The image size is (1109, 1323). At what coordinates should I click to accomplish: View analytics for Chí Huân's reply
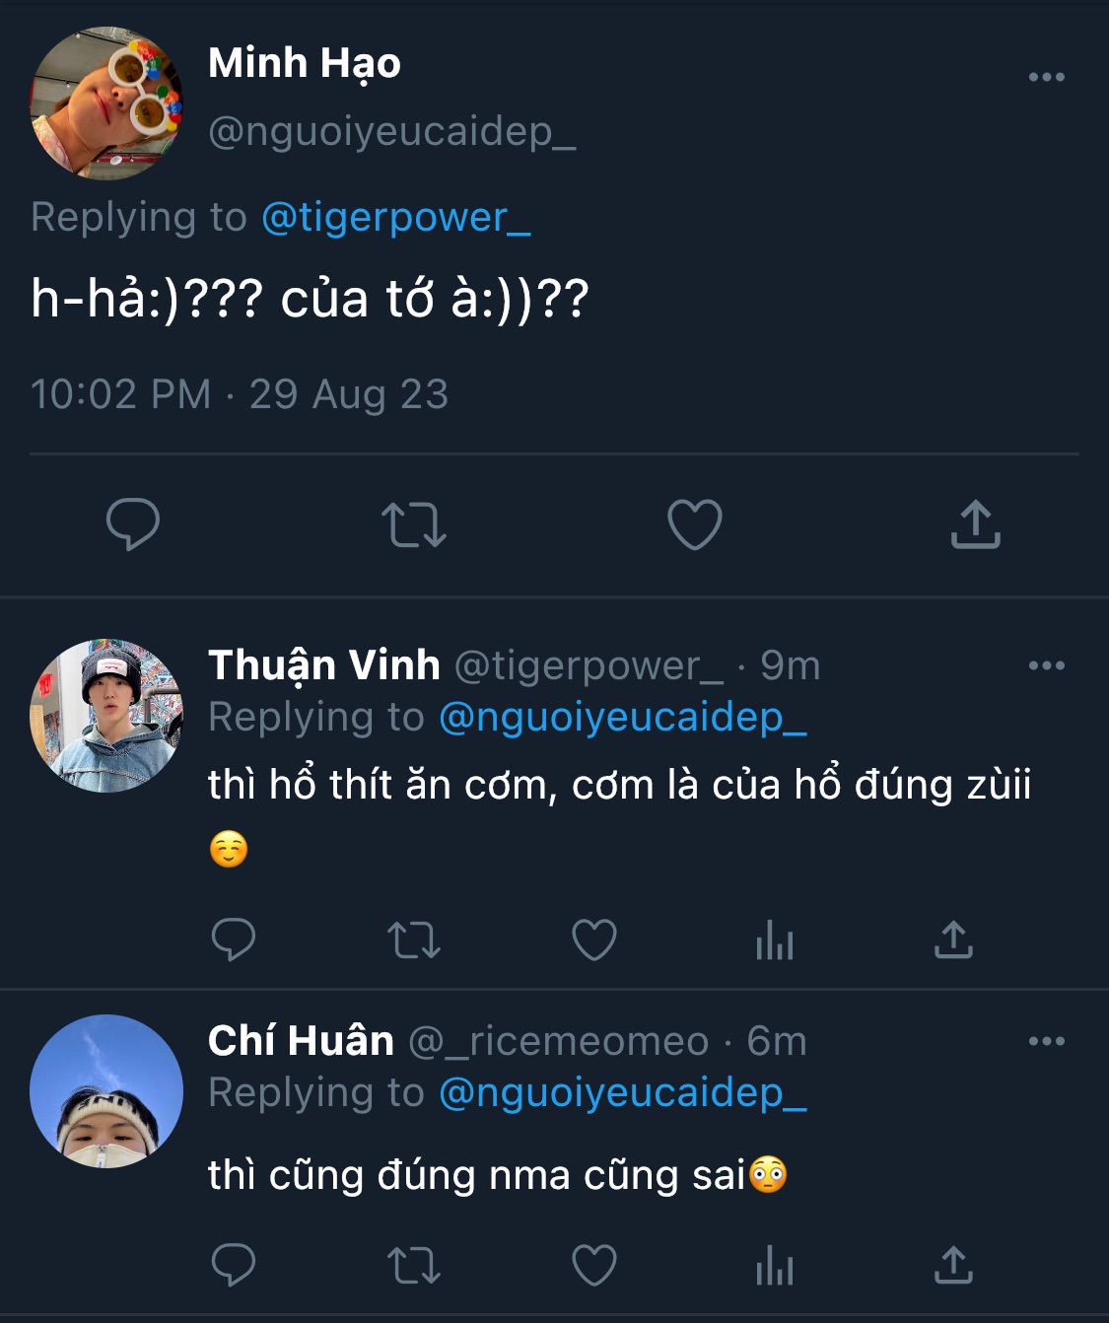tap(775, 1267)
